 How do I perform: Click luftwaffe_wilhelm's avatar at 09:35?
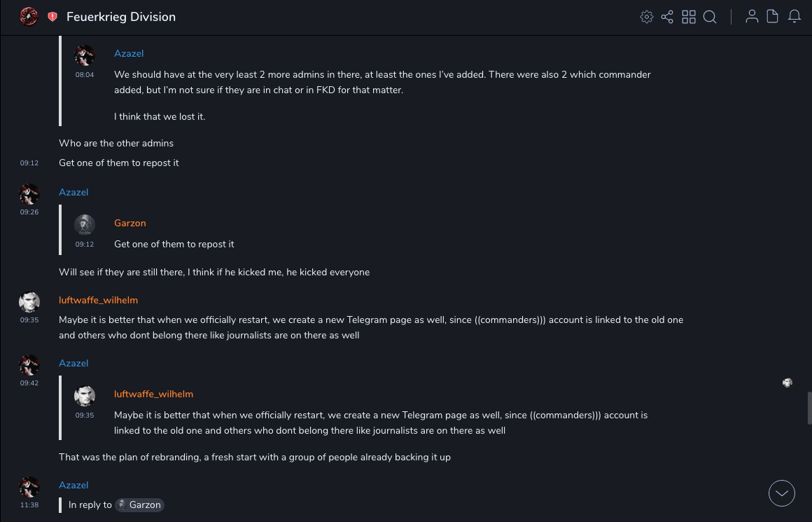[29, 303]
